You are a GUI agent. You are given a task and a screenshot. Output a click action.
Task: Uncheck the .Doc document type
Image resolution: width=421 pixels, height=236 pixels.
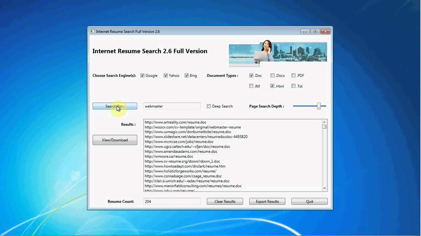click(251, 76)
